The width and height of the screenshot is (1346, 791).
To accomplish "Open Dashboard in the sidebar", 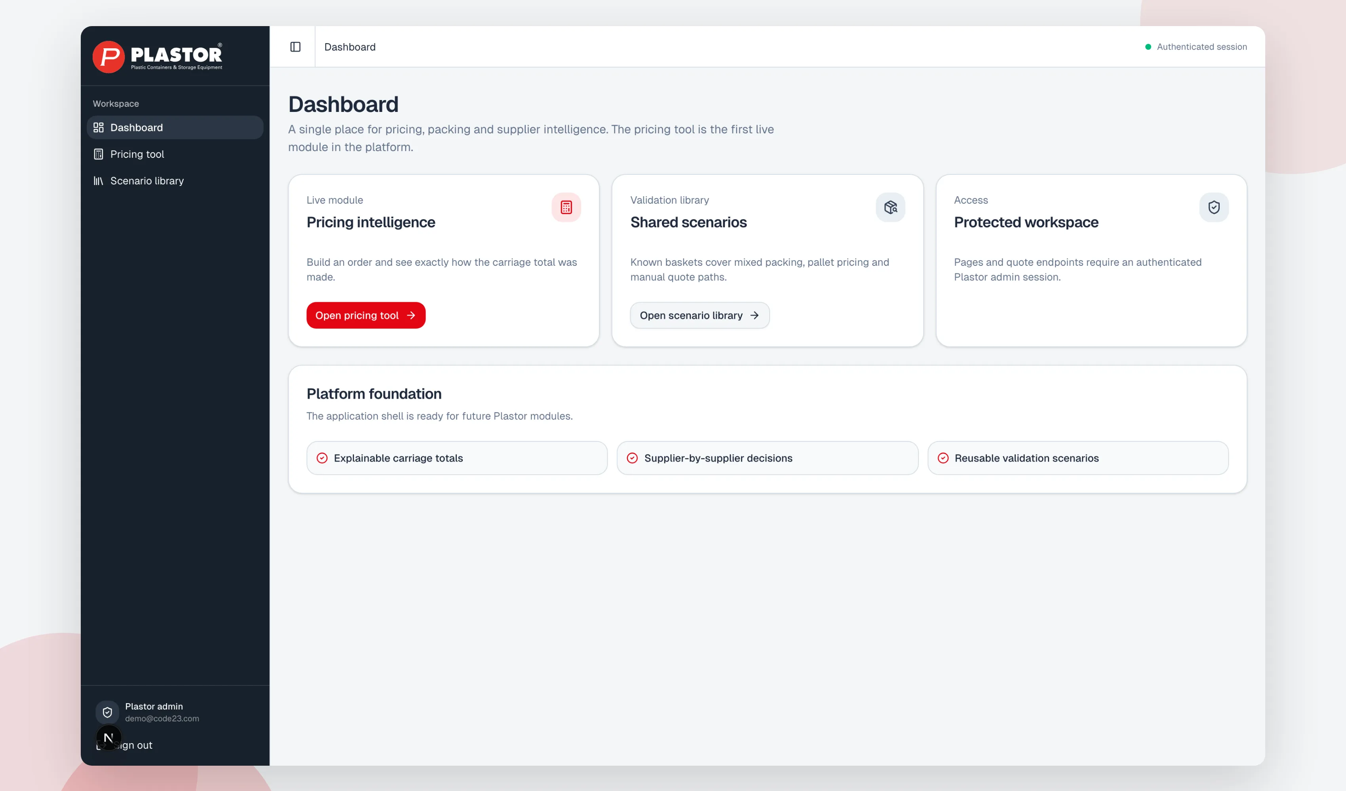I will [x=175, y=128].
